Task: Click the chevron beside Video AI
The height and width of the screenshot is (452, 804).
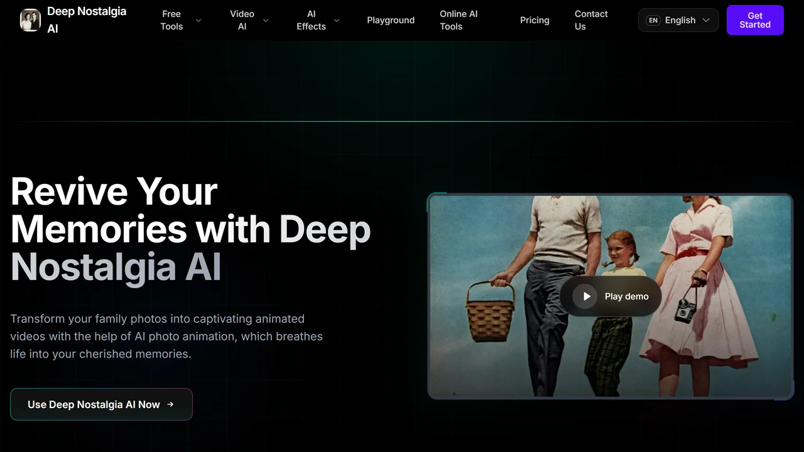Action: point(266,20)
